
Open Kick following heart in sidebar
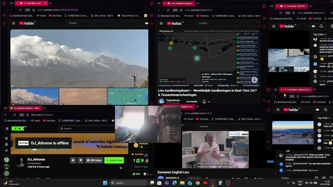point(7,151)
